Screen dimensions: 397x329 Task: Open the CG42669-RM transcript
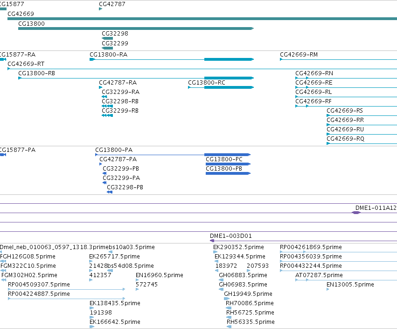pyautogui.click(x=299, y=55)
